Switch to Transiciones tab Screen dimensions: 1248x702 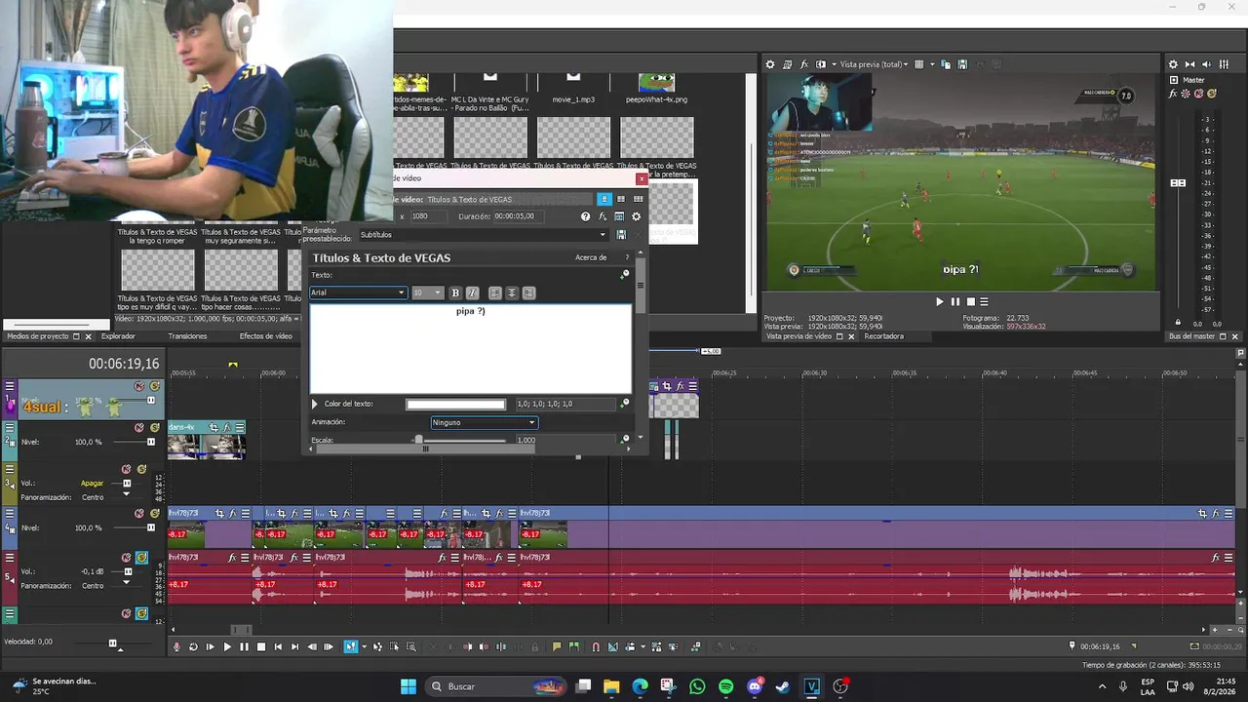tap(187, 336)
